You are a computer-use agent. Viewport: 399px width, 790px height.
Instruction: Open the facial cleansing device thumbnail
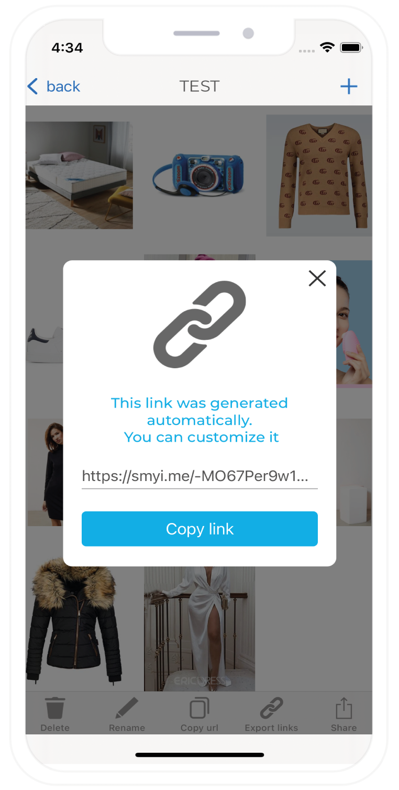354,324
